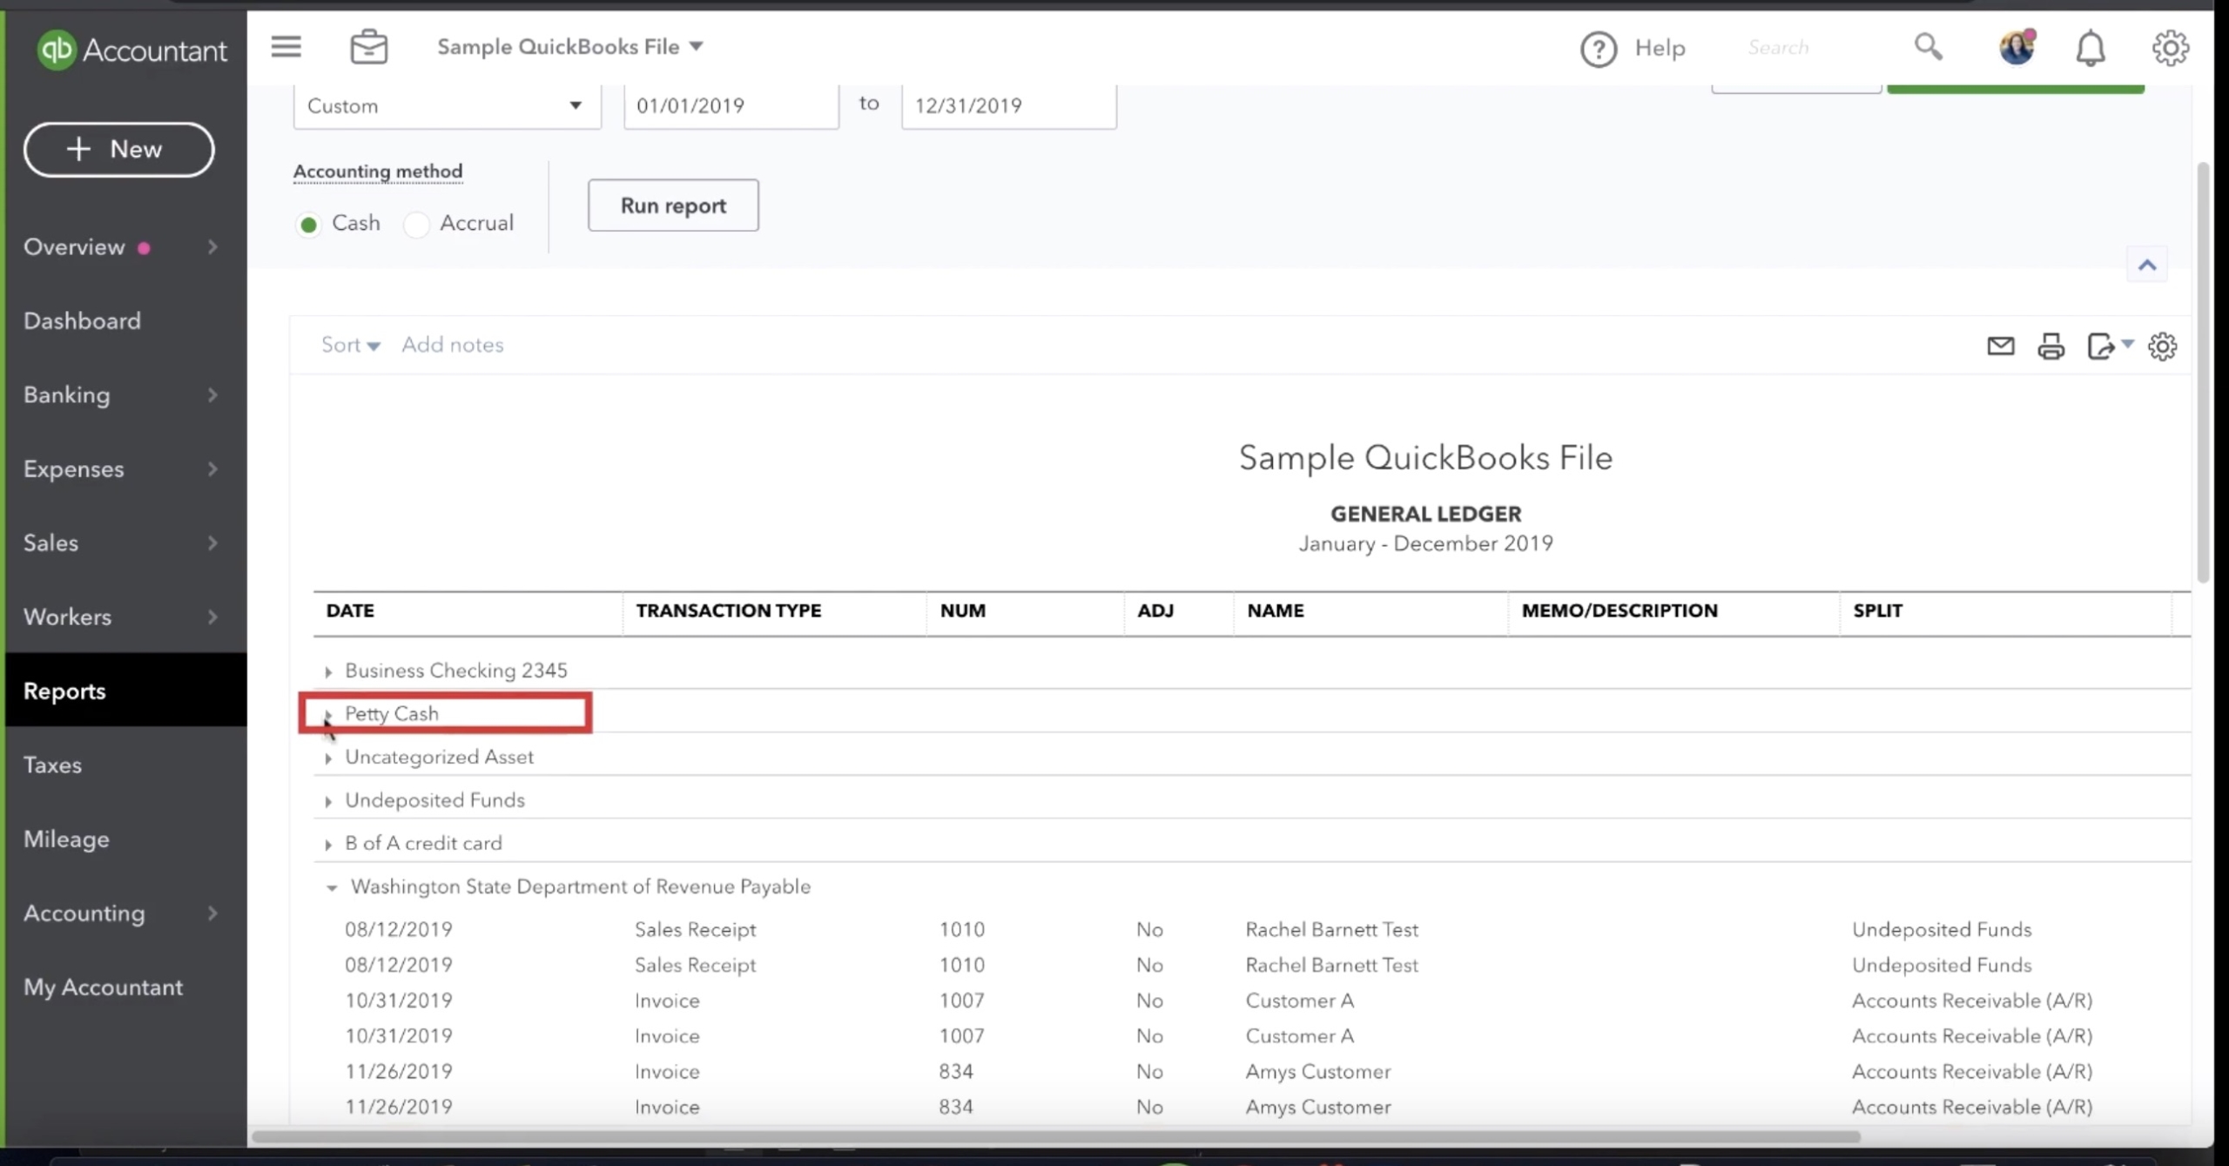Expand the Undeposited Funds account
This screenshot has width=2229, height=1166.
coord(328,801)
